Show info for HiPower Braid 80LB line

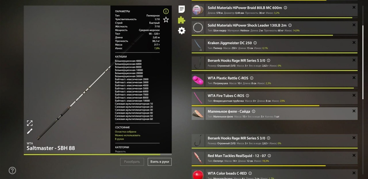[x=286, y=8]
